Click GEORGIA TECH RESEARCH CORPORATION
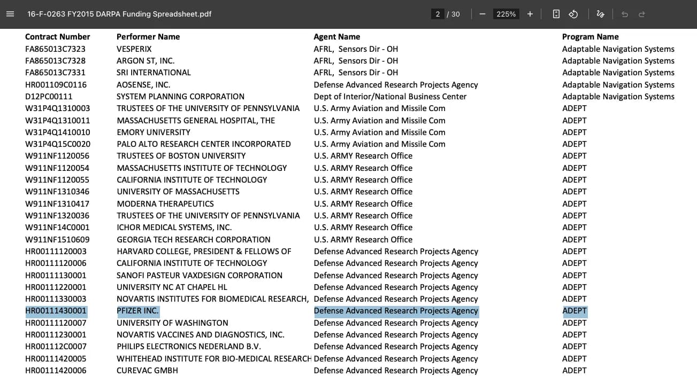This screenshot has height=377, width=697. (x=194, y=240)
